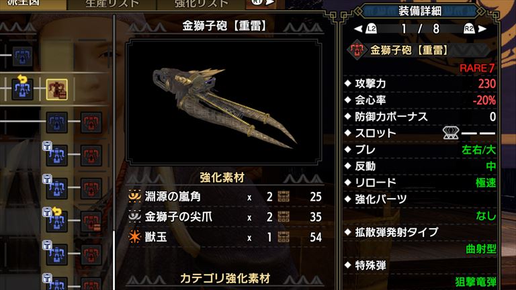Open the 生産リスト tab
The width and height of the screenshot is (516, 290).
[112, 3]
